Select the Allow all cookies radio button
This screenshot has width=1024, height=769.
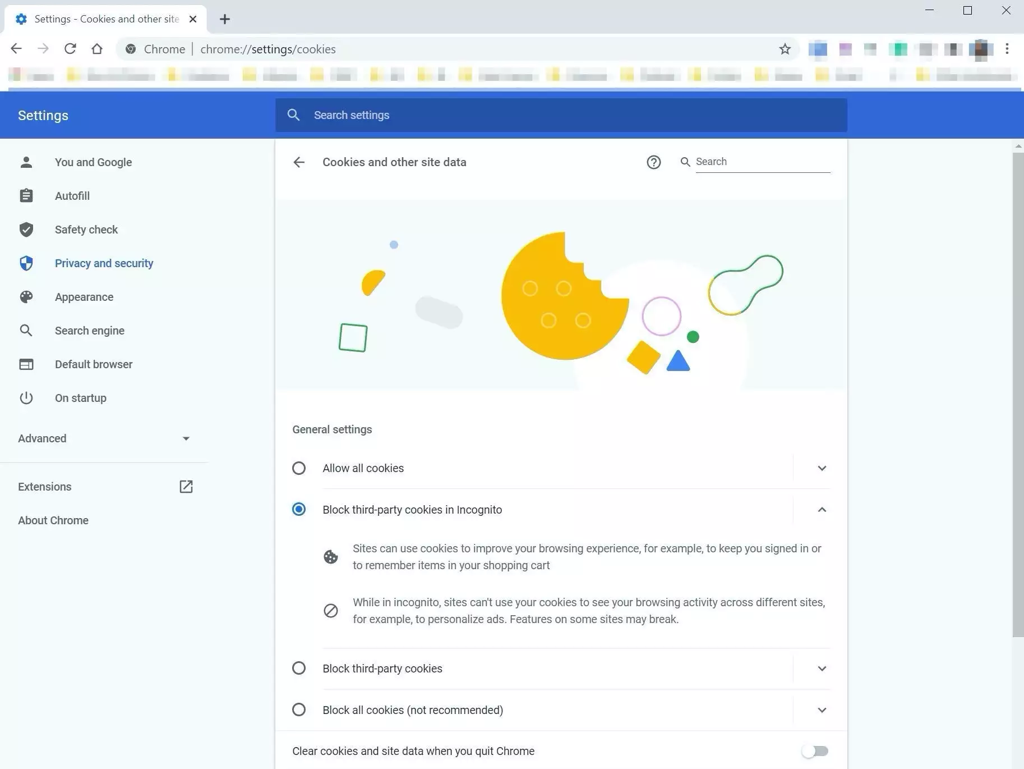tap(299, 468)
